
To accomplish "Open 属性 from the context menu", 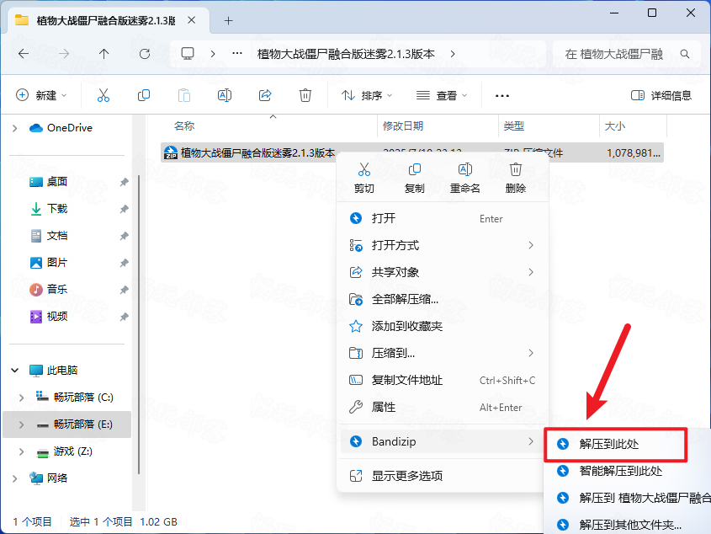I will (x=443, y=408).
